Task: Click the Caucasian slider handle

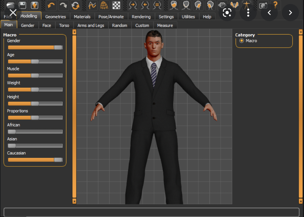Action: pyautogui.click(x=58, y=160)
